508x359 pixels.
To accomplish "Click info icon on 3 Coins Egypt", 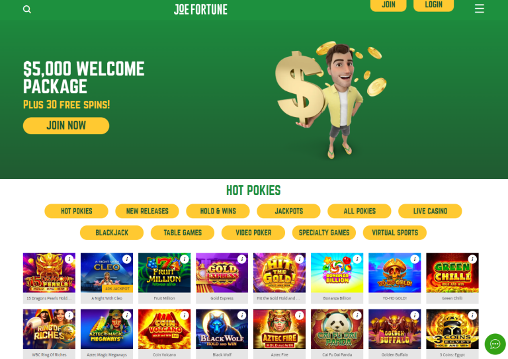I will (x=472, y=315).
